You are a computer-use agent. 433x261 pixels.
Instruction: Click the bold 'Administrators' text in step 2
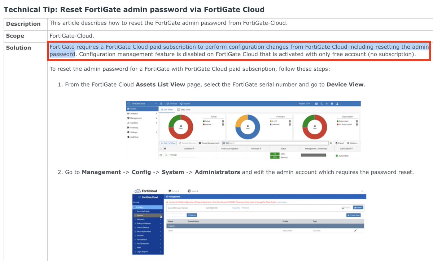coord(217,172)
